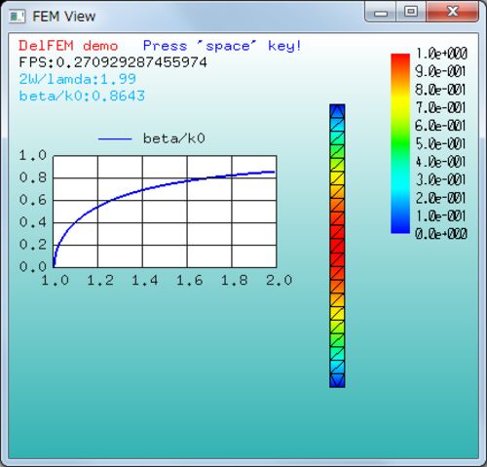Click the blue legend line sample
This screenshot has width=487, height=467.
[x=115, y=139]
